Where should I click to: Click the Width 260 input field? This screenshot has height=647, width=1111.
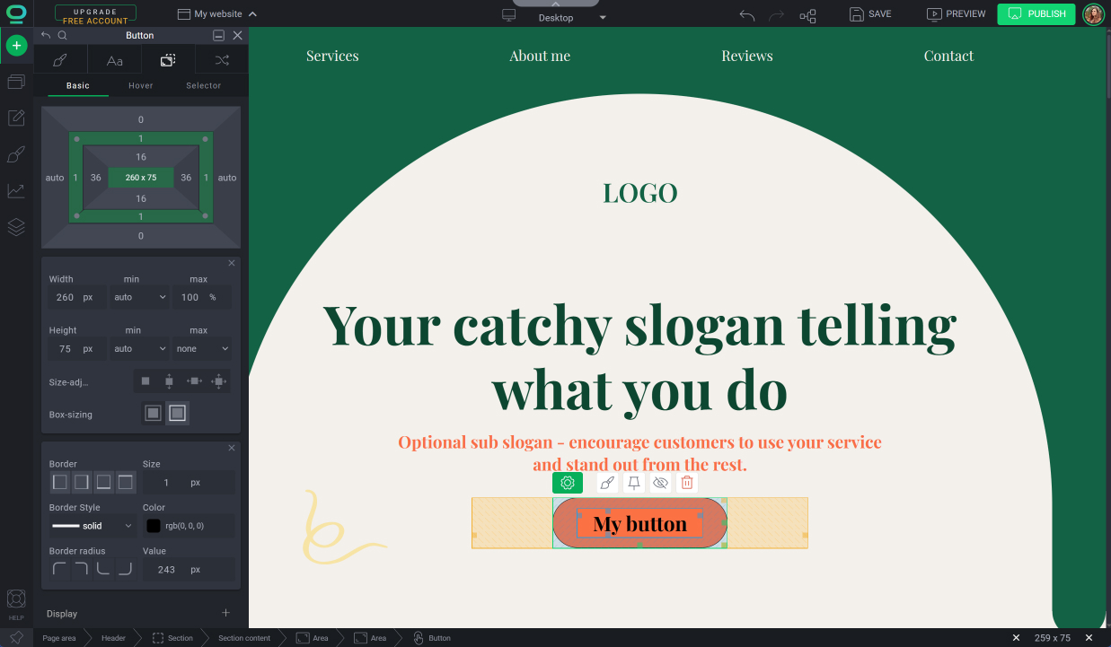[77, 297]
